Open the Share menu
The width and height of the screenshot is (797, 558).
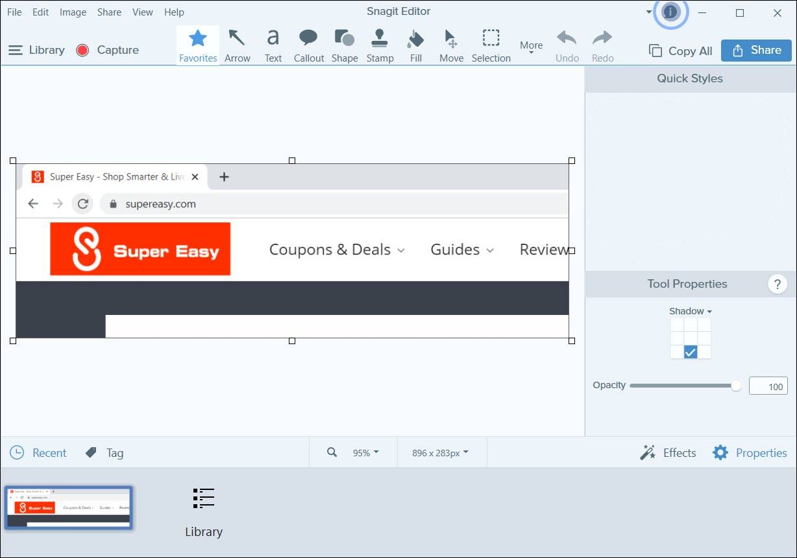point(109,12)
